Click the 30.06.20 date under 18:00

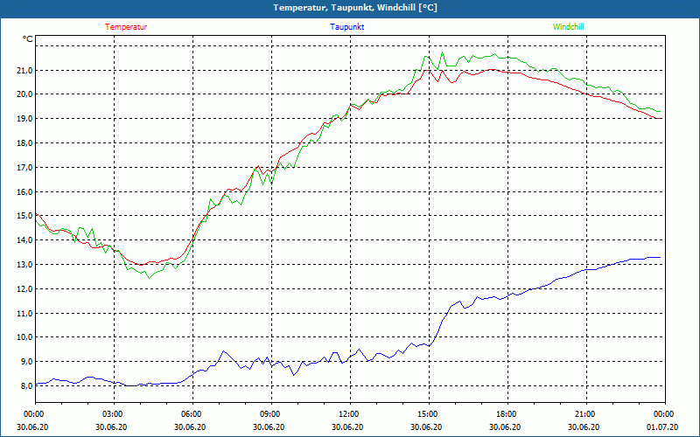click(x=505, y=427)
